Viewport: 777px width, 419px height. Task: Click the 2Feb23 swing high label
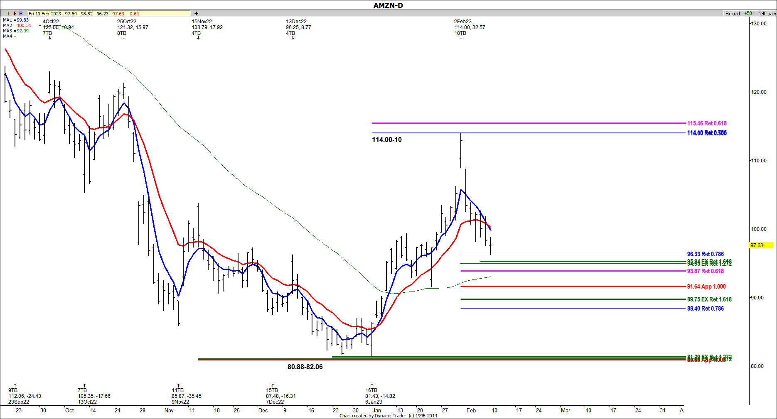[x=462, y=22]
